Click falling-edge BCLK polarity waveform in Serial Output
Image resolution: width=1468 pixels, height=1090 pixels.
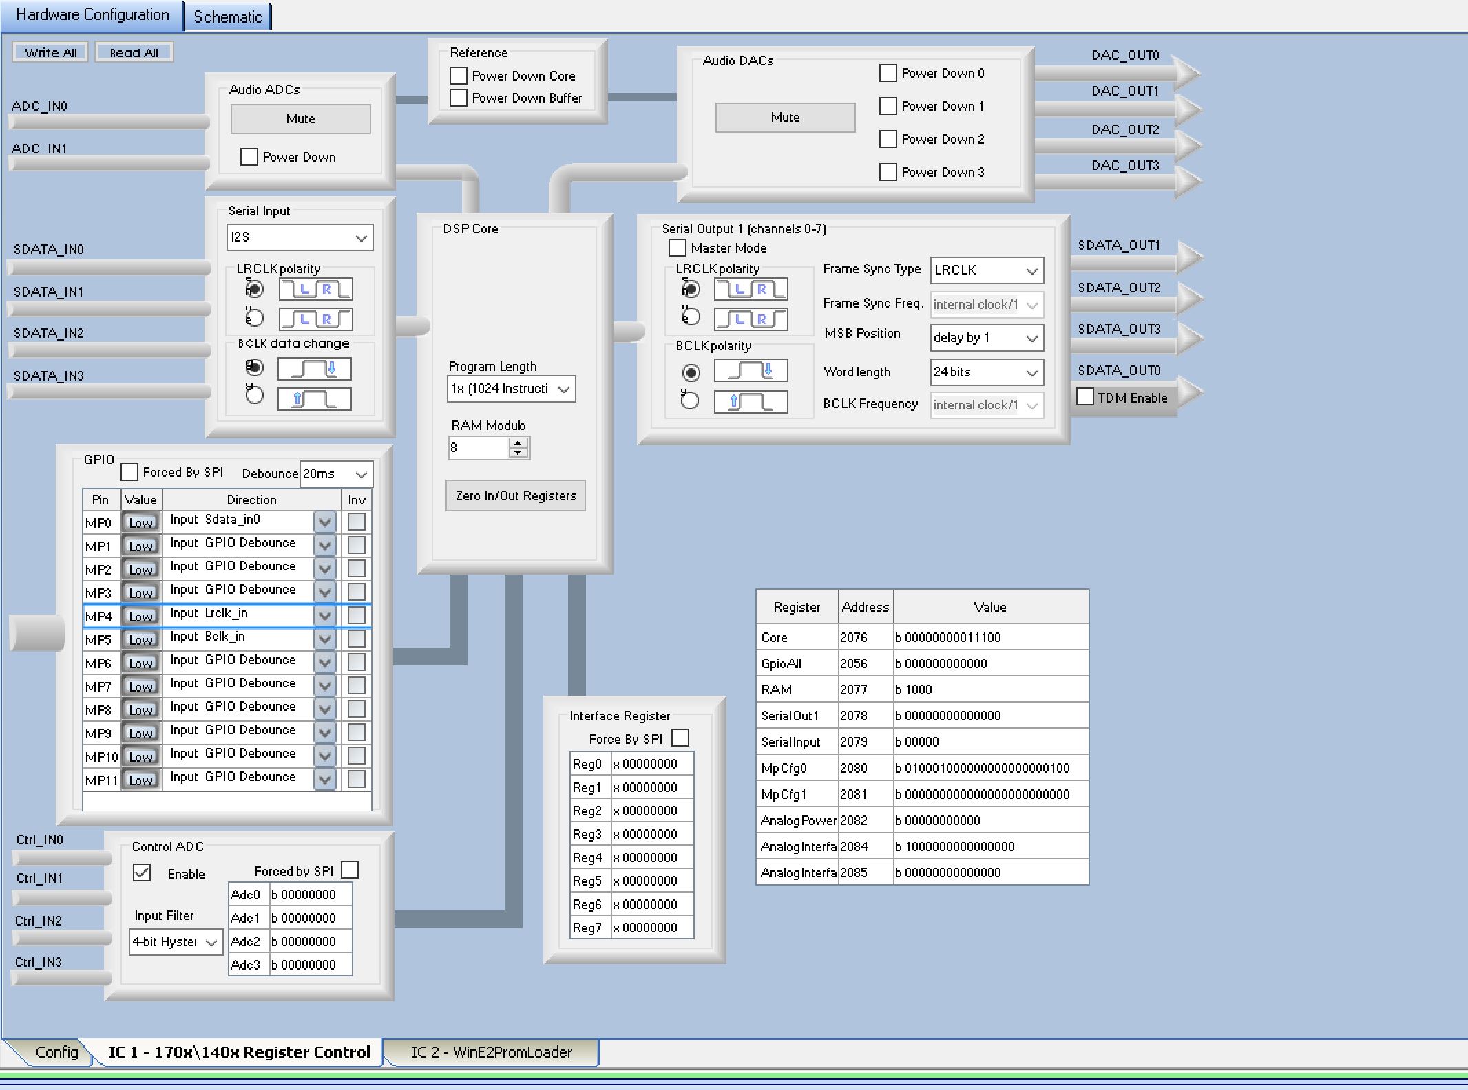pyautogui.click(x=751, y=370)
